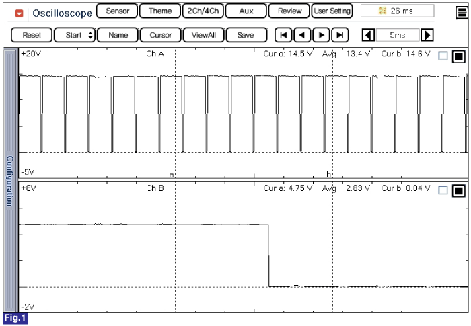Click the ViewAll button
Image resolution: width=471 pixels, height=326 pixels.
[204, 35]
